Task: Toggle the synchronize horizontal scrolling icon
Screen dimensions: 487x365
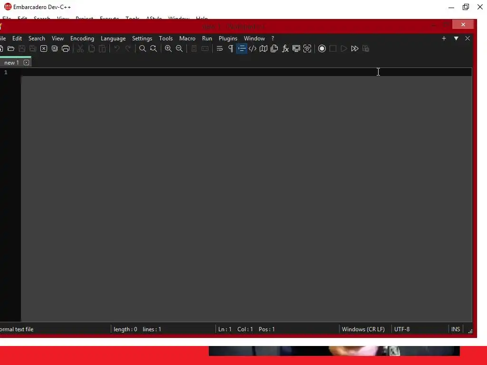Action: [x=205, y=48]
